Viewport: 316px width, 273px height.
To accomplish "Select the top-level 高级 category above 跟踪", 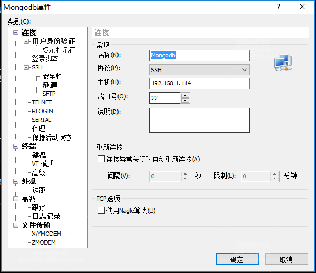I will (x=28, y=199).
